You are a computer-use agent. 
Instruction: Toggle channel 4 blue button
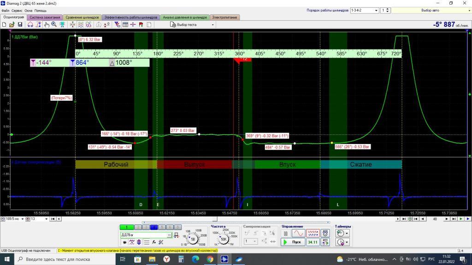point(153,227)
